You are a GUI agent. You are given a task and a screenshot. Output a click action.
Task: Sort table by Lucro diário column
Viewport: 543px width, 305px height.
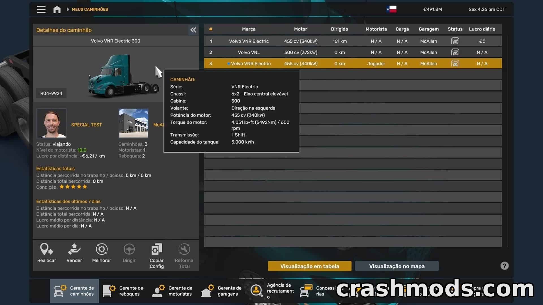[x=482, y=29]
